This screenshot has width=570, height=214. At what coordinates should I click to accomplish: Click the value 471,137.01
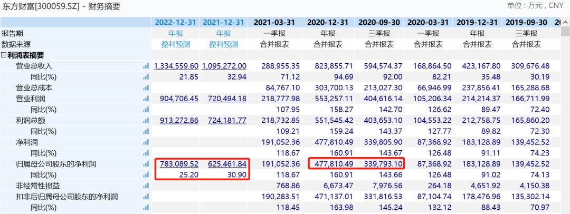coord(334,197)
